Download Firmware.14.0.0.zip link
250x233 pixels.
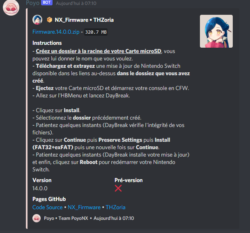click(x=56, y=32)
